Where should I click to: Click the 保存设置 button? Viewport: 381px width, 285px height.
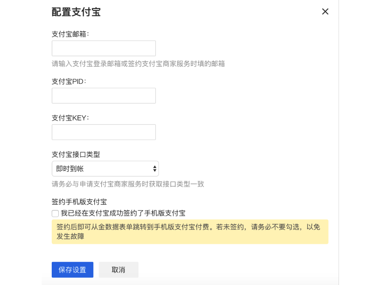point(73,270)
